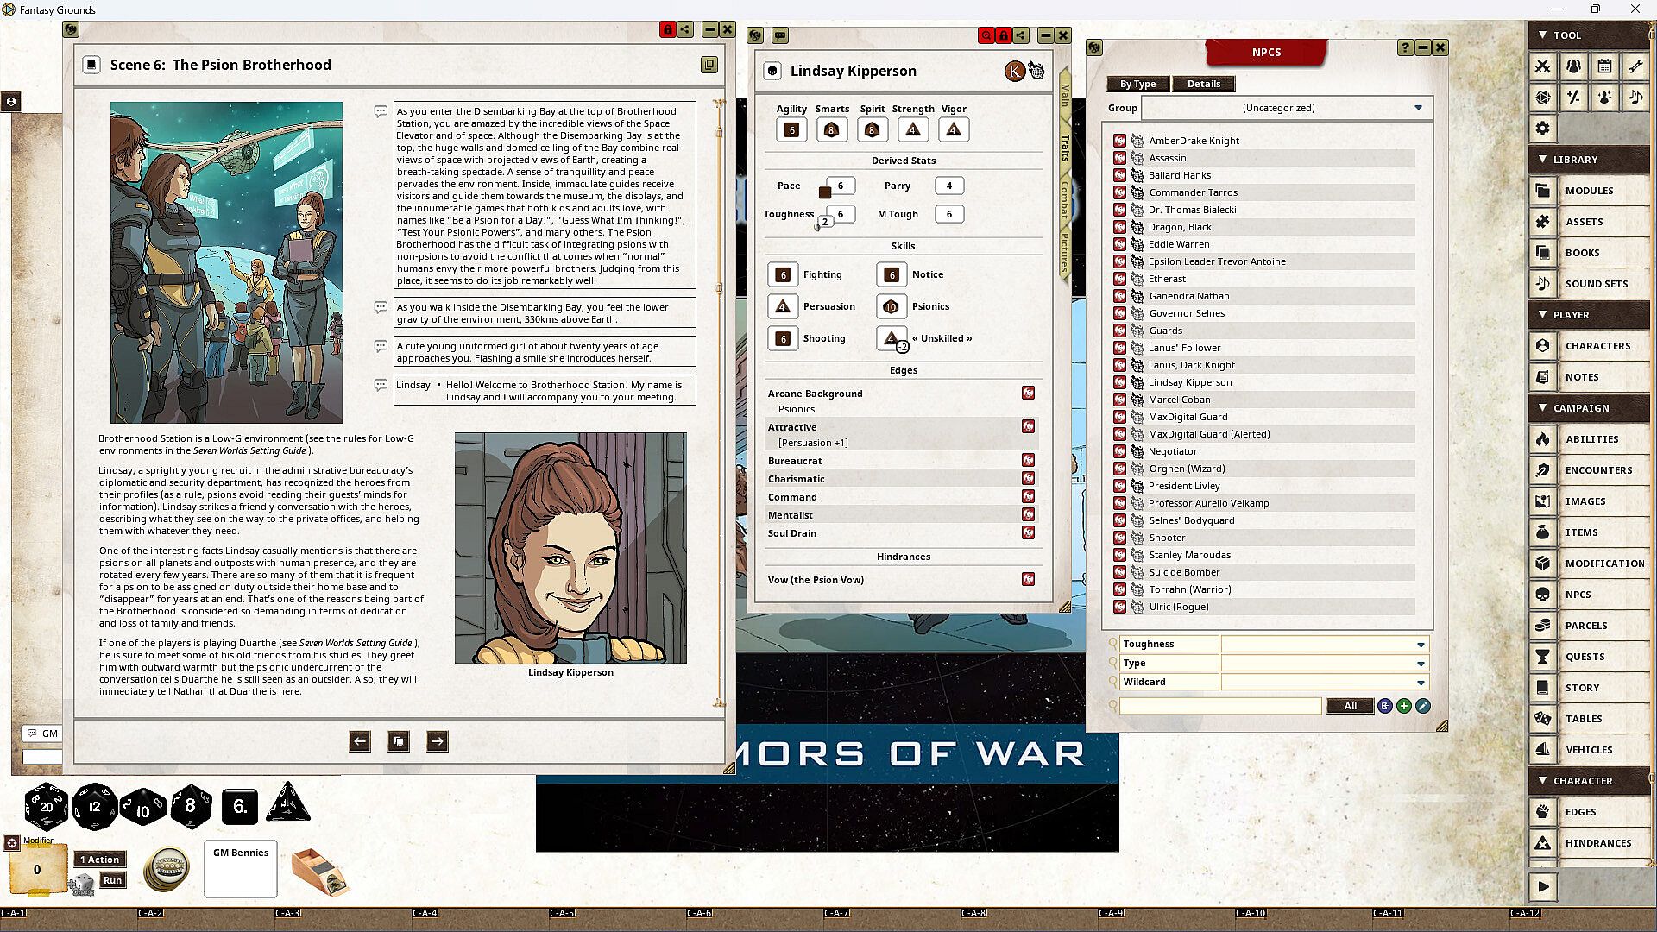Collapse the LIBRARY sidebar section
The height and width of the screenshot is (932, 1657).
click(1543, 160)
